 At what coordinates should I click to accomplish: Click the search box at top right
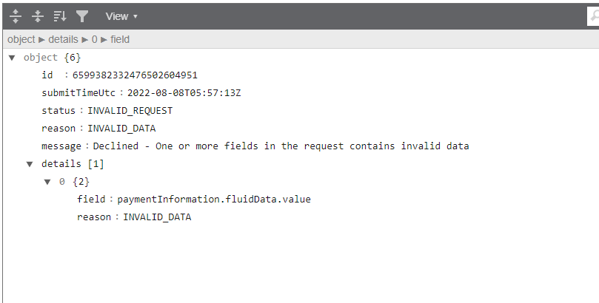[592, 16]
